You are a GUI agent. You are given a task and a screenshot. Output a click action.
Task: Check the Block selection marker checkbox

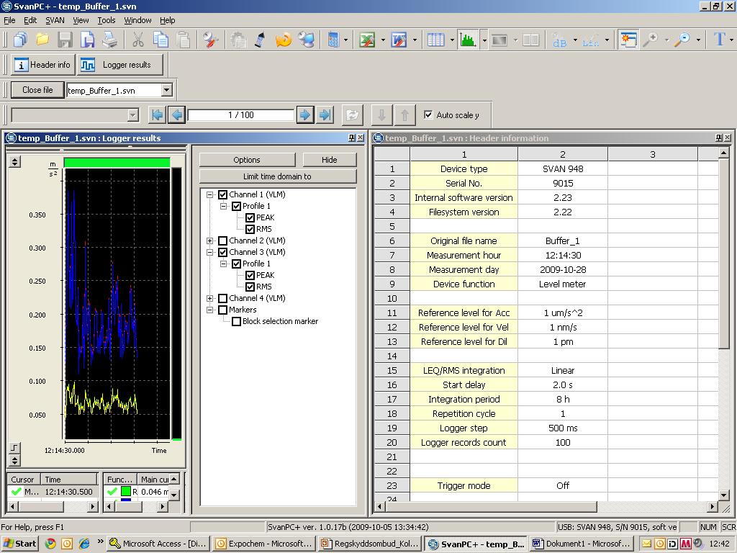[236, 321]
